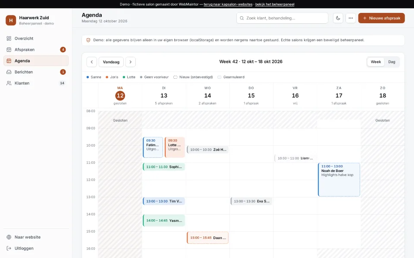Screen dimensions: 414x258
Task: Click the Joris orange legend dot
Action: (107, 77)
